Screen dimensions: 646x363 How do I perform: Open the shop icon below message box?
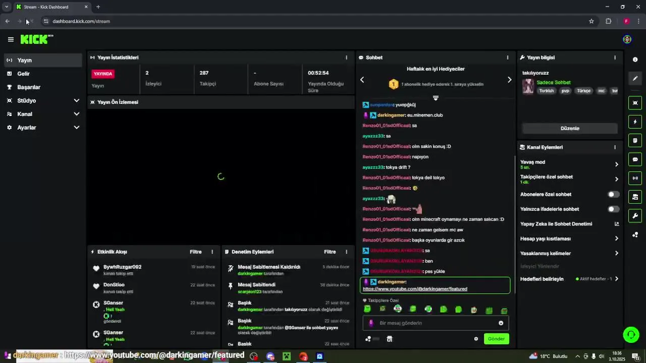[389, 339]
